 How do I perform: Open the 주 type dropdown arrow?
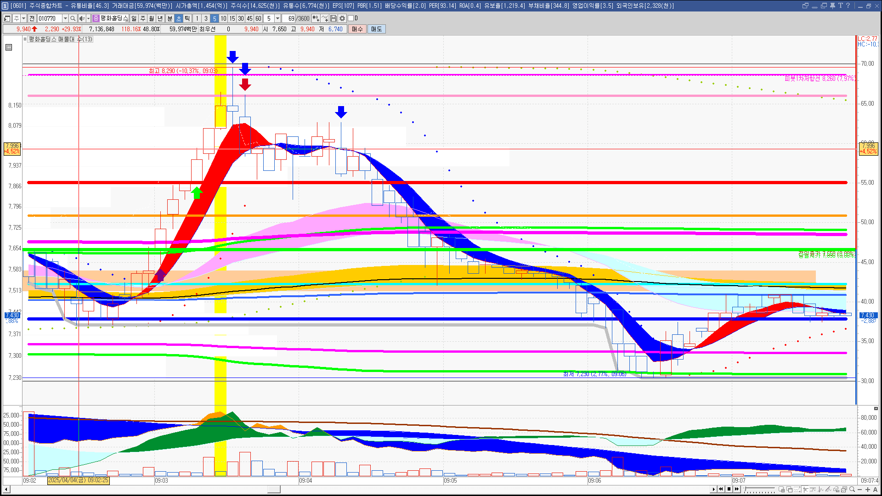(x=23, y=18)
